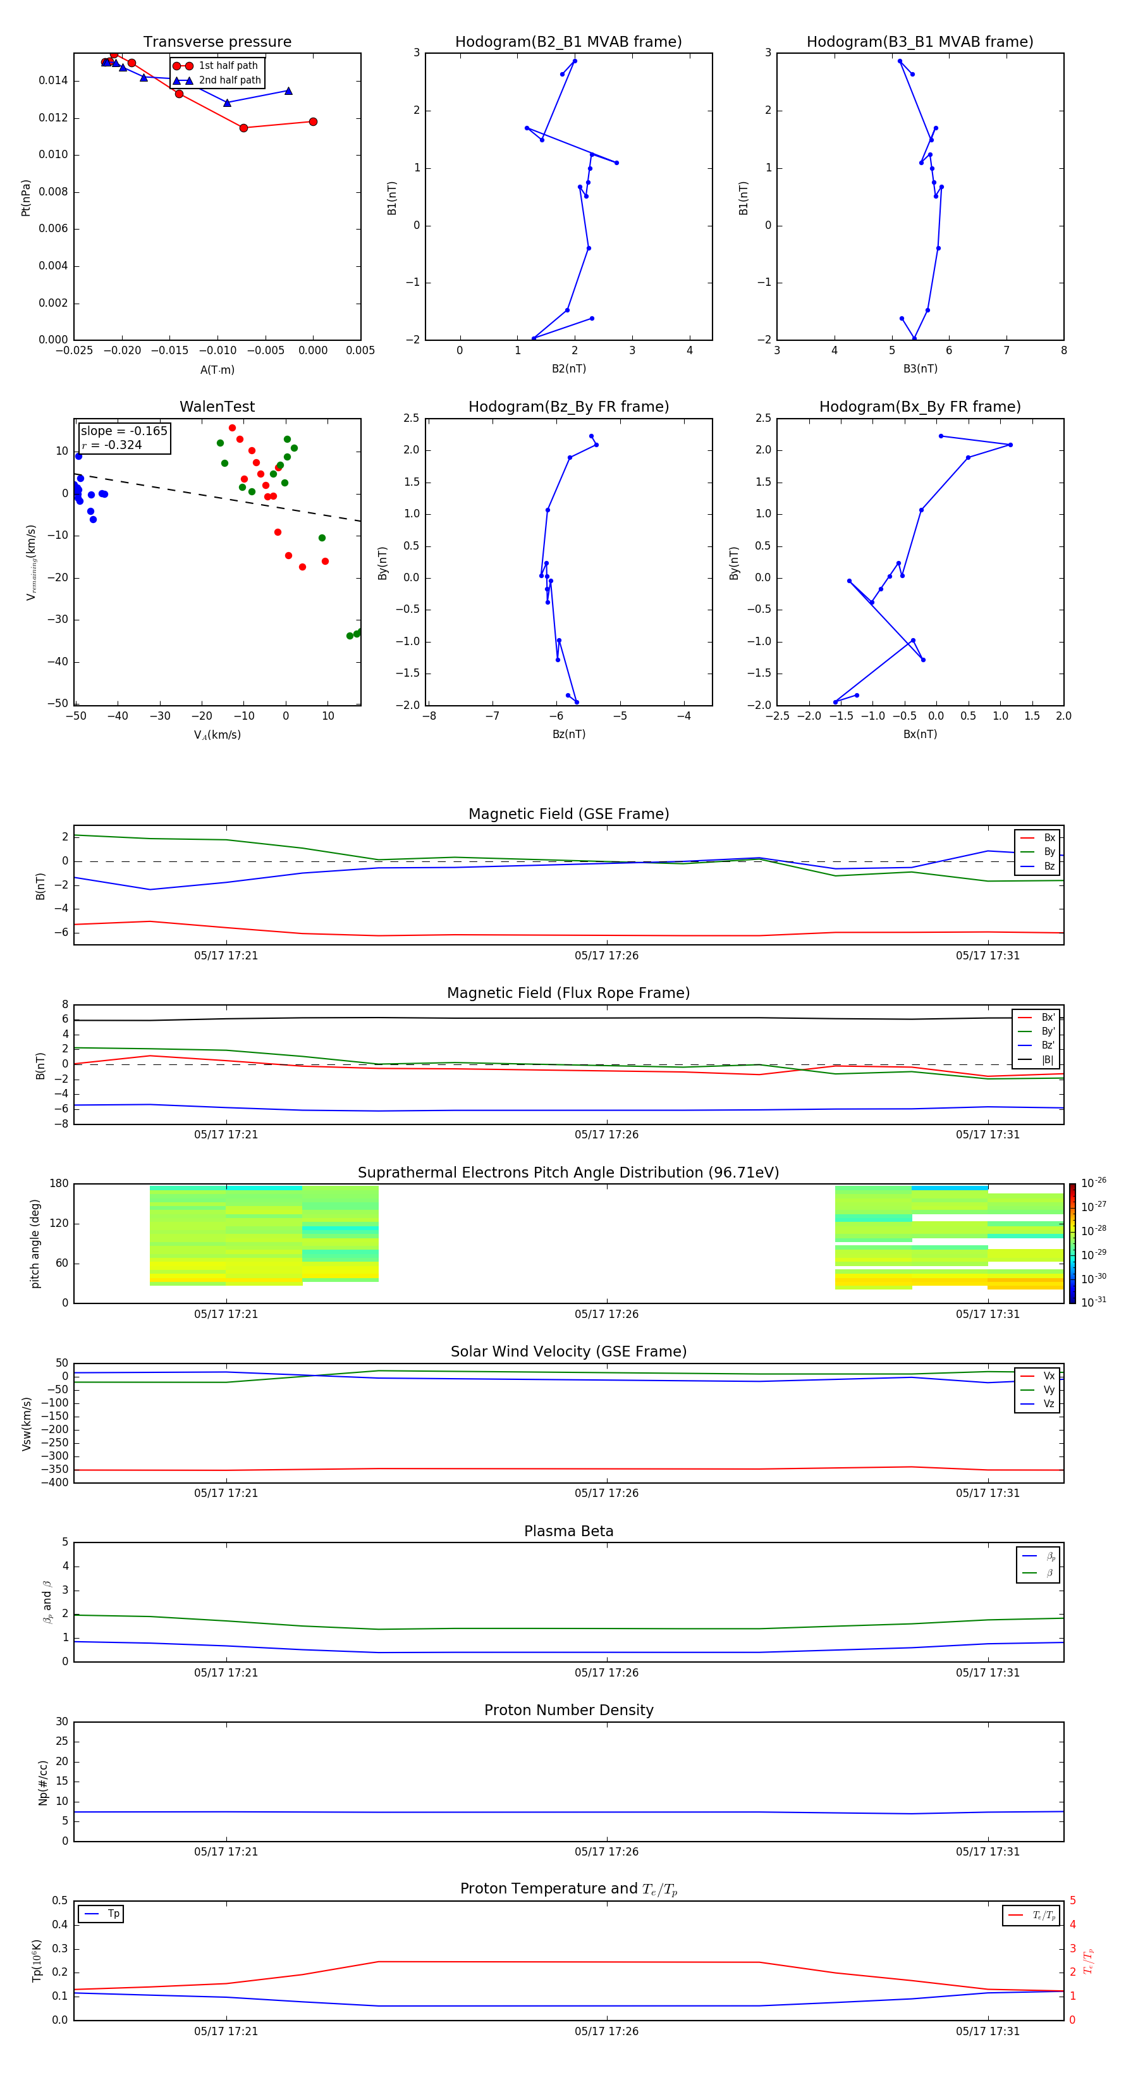1138x2087 pixels.
Task: Click 'By' in GSE magnetic field legend
Action: pyautogui.click(x=1038, y=851)
